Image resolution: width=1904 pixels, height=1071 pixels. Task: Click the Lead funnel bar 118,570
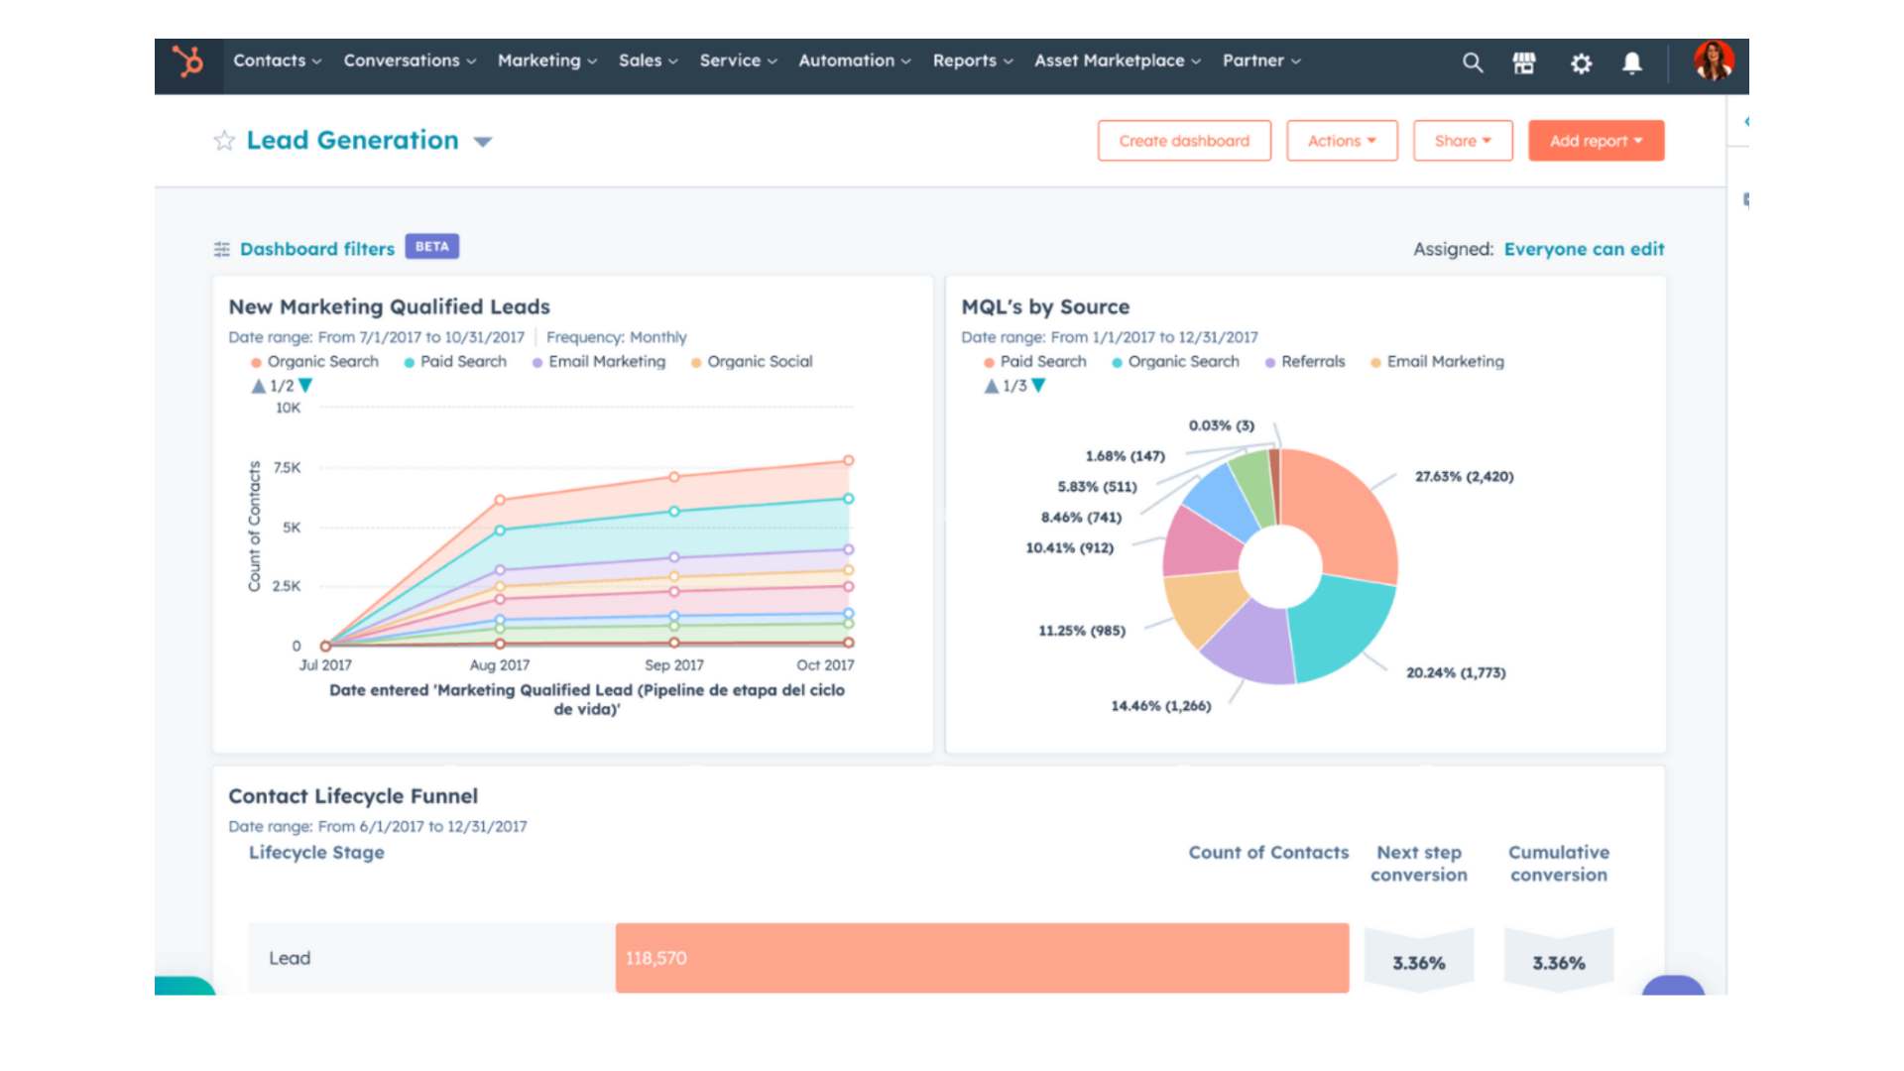pyautogui.click(x=981, y=958)
